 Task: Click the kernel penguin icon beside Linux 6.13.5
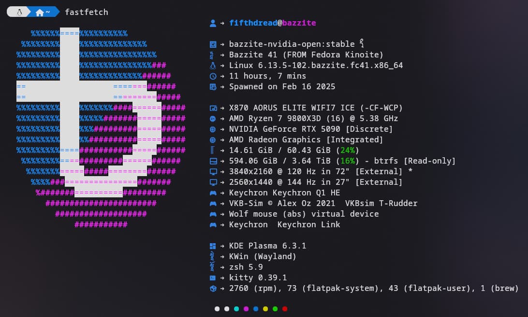[x=213, y=66]
